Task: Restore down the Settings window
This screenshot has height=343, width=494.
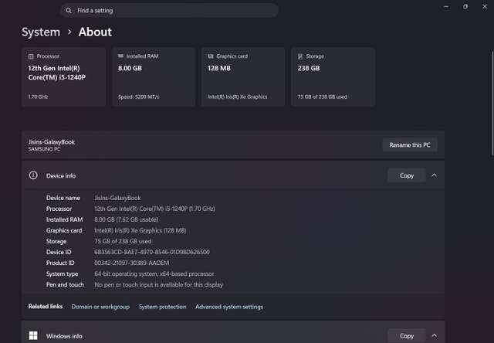Action: coord(465,7)
